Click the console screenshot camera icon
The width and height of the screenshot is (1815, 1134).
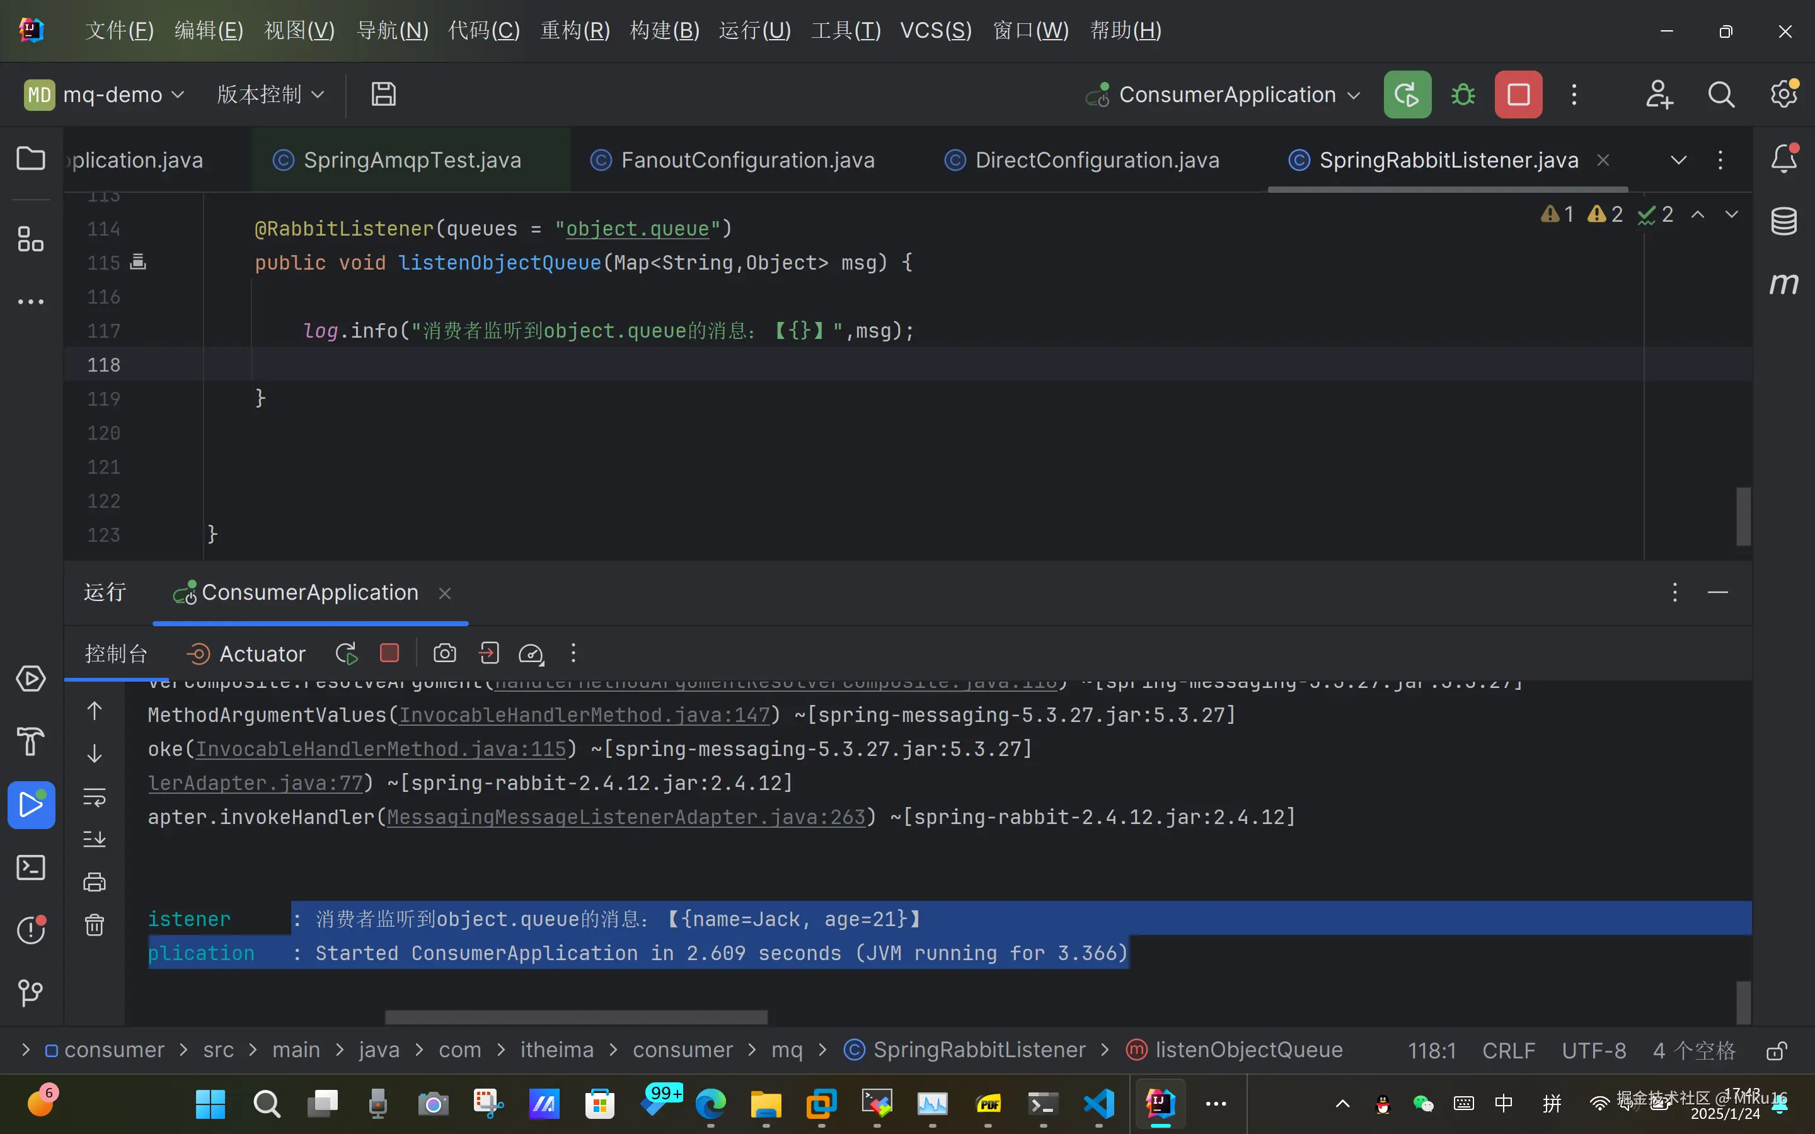[x=444, y=653]
